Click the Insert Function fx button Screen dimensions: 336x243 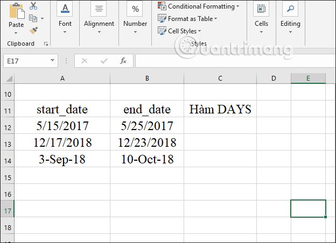point(123,61)
